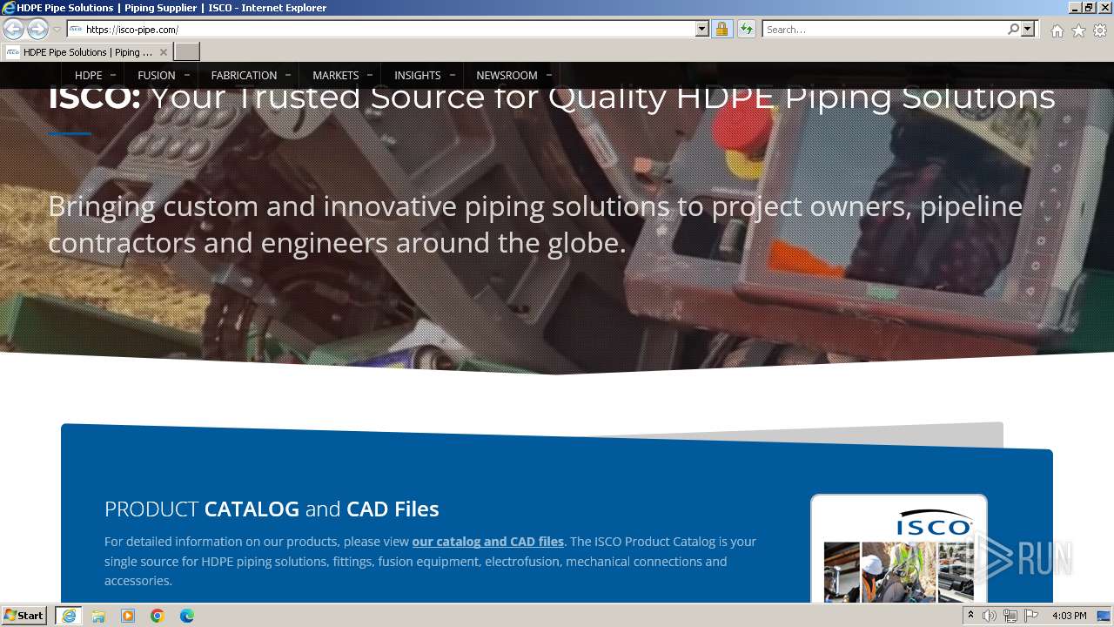Go forward with the browser Forward arrow

tap(37, 29)
